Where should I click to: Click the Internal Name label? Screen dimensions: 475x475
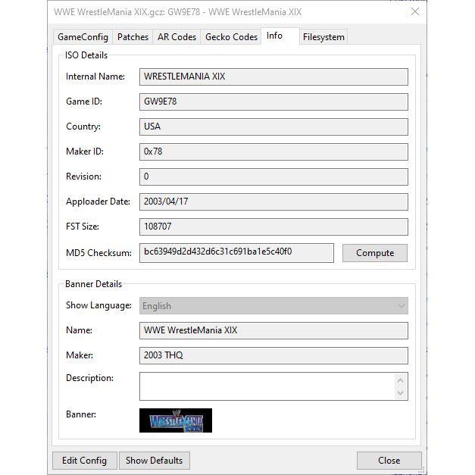[95, 77]
